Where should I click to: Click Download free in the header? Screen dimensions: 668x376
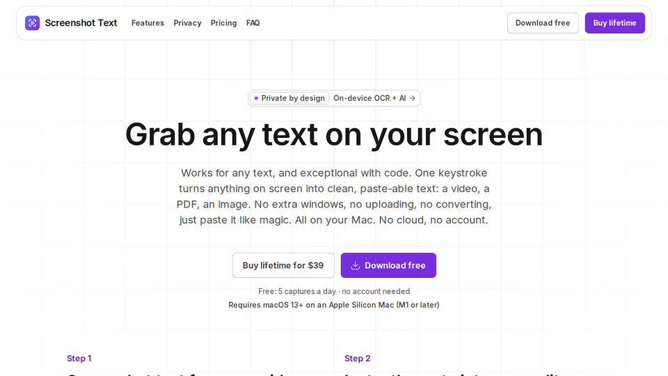[x=543, y=23]
